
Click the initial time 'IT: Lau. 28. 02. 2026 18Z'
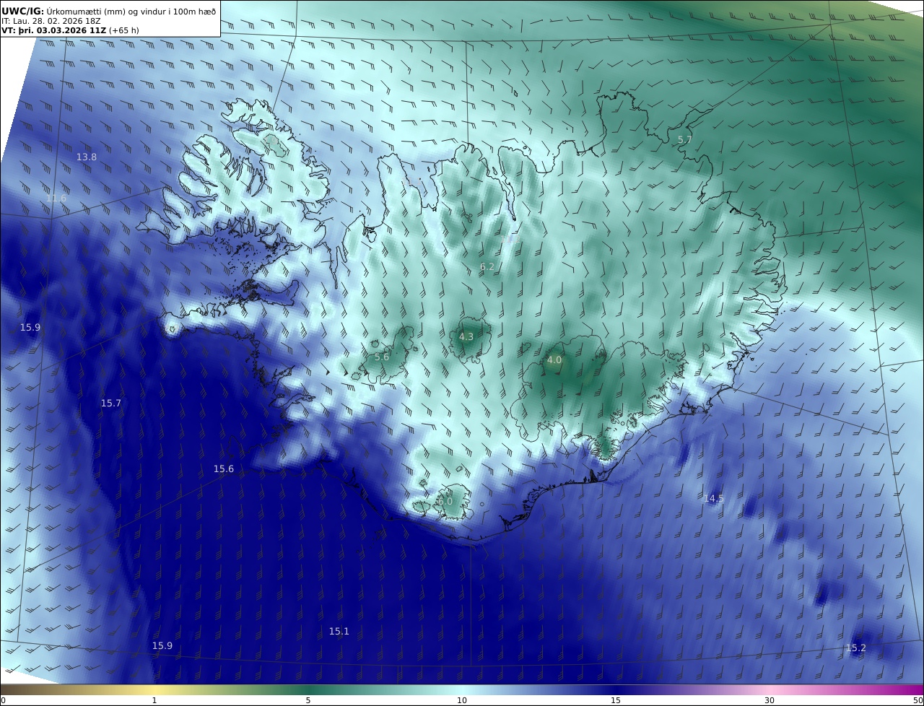point(51,22)
